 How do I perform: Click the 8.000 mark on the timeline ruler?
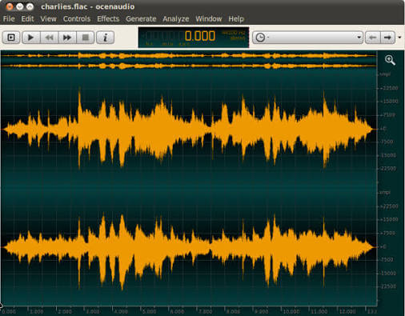pos(233,311)
